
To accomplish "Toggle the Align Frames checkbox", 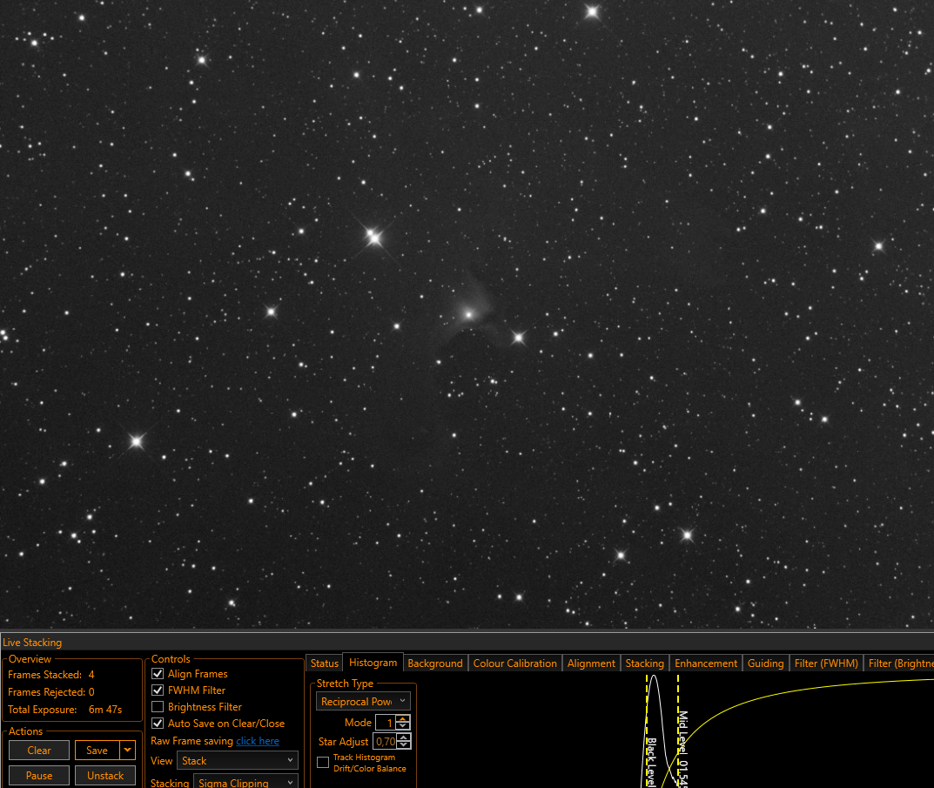I will [x=158, y=674].
